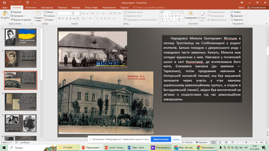Image resolution: width=269 pixels, height=151 pixels.
Task: Zoom in with the plus button
Action: click(257, 142)
